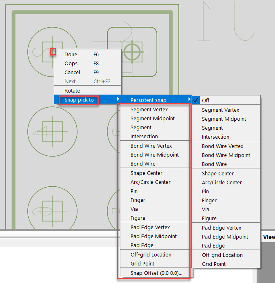Open the Persistent snap submenu arrow
275x283 pixels.
pyautogui.click(x=189, y=100)
